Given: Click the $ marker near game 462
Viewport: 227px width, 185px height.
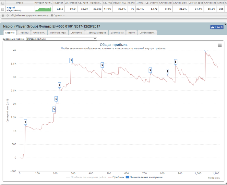Looking at the screenshot, I should click(x=102, y=65).
